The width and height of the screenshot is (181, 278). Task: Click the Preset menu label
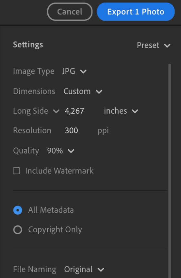pos(148,45)
